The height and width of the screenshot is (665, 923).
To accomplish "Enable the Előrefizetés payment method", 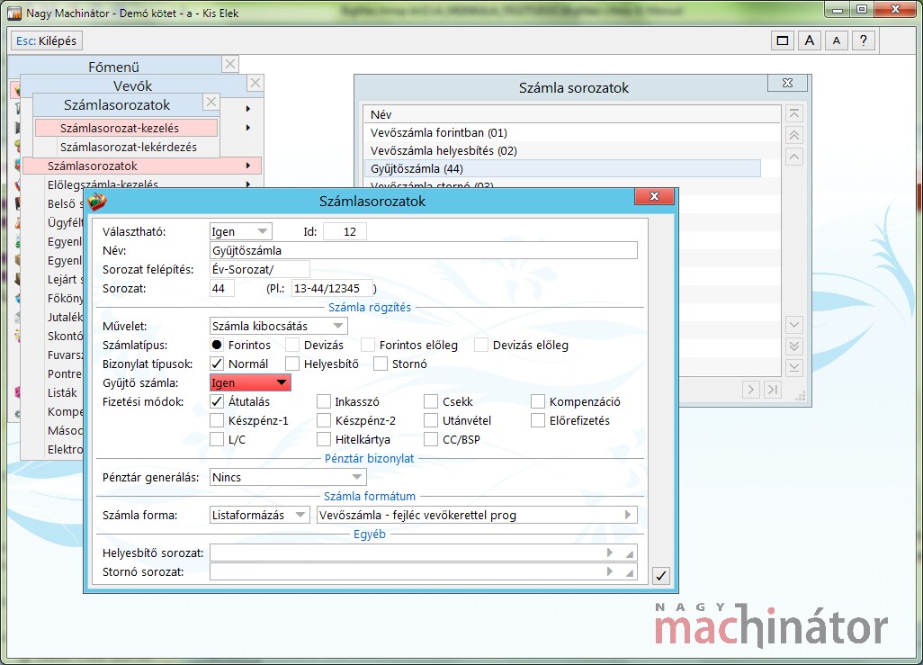I will [x=538, y=420].
